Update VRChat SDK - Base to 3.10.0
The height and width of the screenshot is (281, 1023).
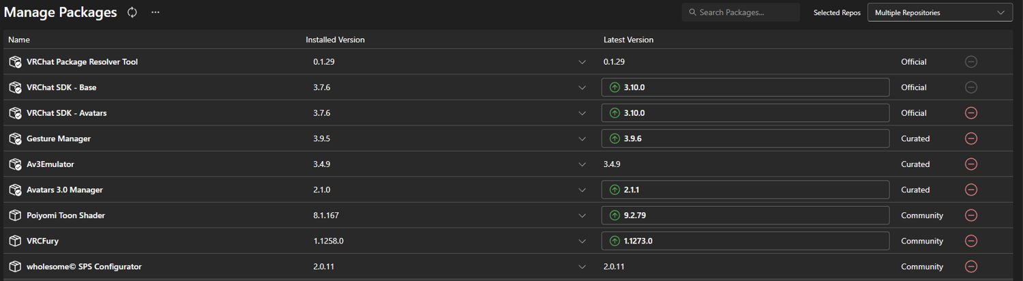745,87
